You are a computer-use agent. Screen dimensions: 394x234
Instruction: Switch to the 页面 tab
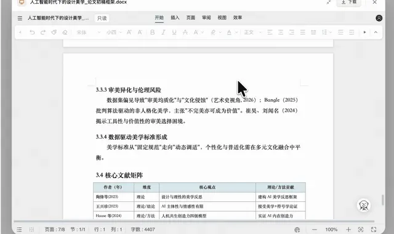click(x=191, y=18)
